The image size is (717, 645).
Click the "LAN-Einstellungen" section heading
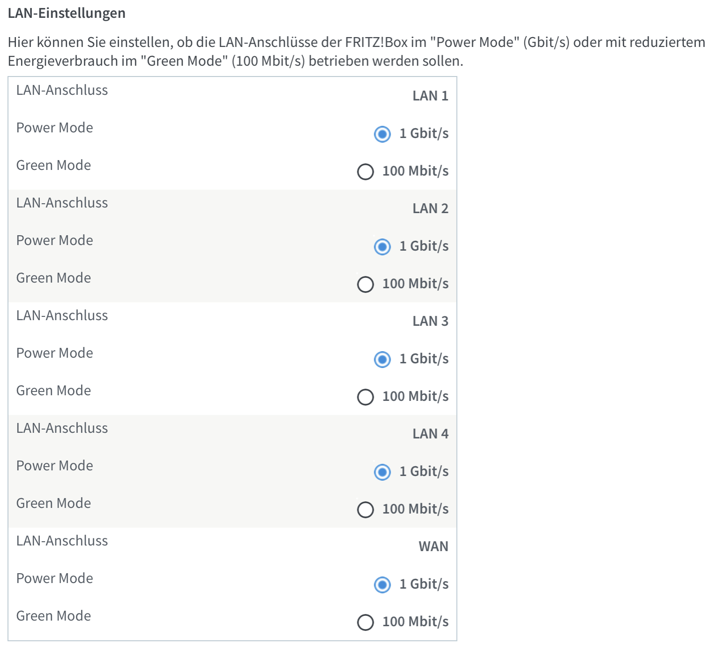[67, 13]
